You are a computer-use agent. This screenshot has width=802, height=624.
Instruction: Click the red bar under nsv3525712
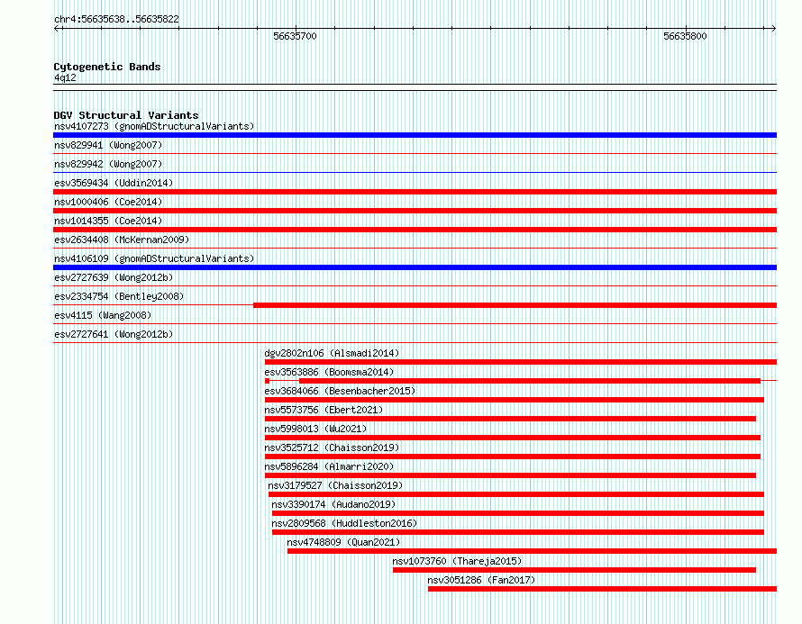(x=513, y=457)
